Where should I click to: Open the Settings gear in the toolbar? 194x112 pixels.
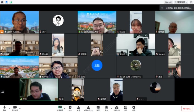click(134, 108)
